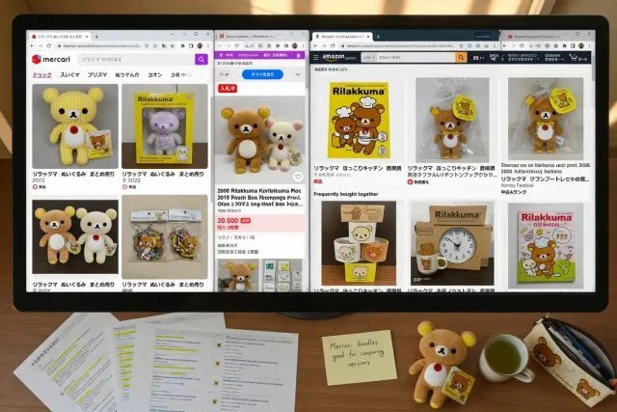Focus the Mercari search field
The height and width of the screenshot is (412, 617).
[136, 60]
